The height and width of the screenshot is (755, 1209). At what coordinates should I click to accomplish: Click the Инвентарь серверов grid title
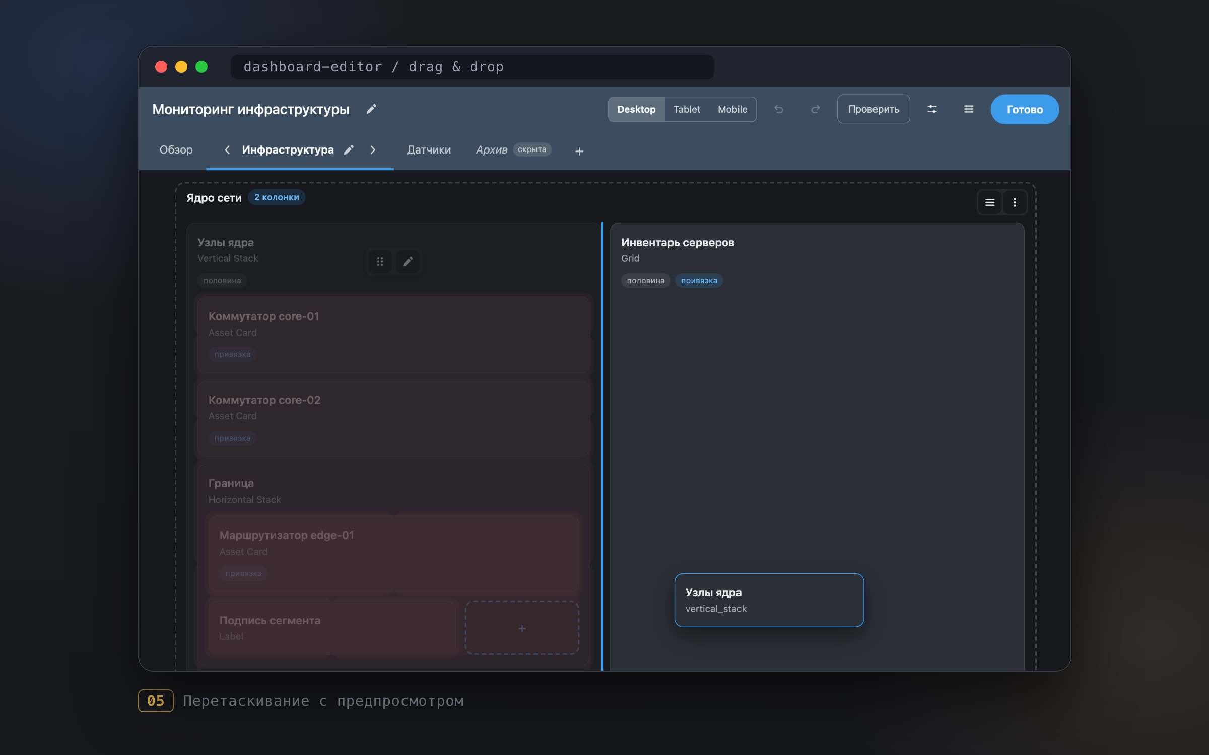pos(678,242)
